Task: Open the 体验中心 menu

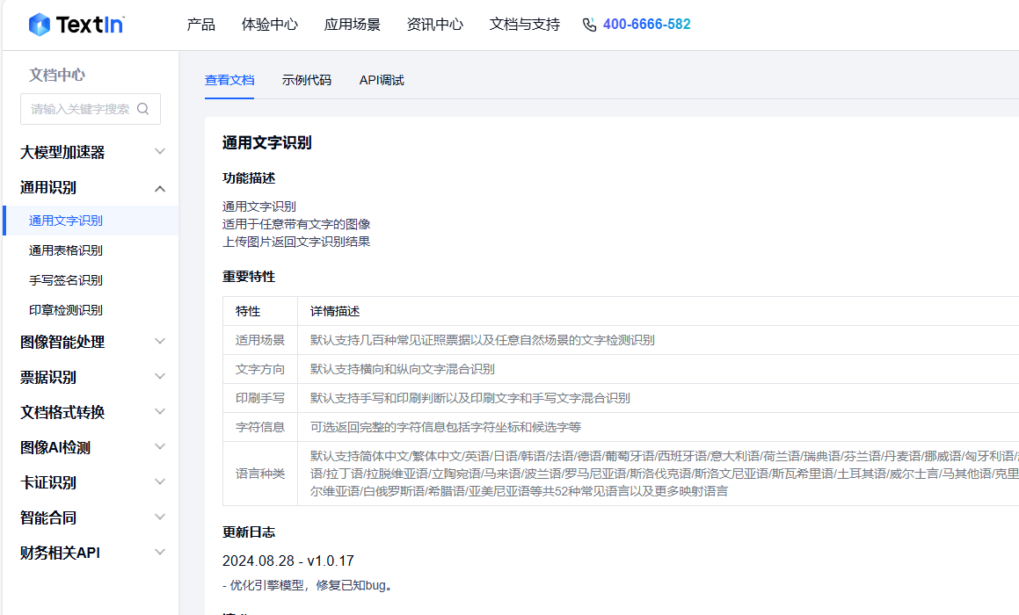Action: pyautogui.click(x=270, y=25)
